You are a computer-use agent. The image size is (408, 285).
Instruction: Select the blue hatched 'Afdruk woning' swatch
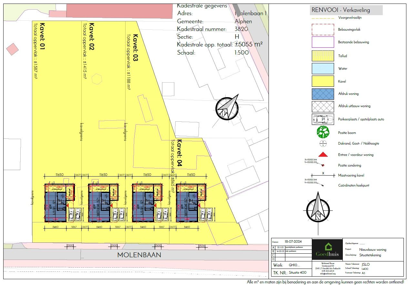[323, 94]
